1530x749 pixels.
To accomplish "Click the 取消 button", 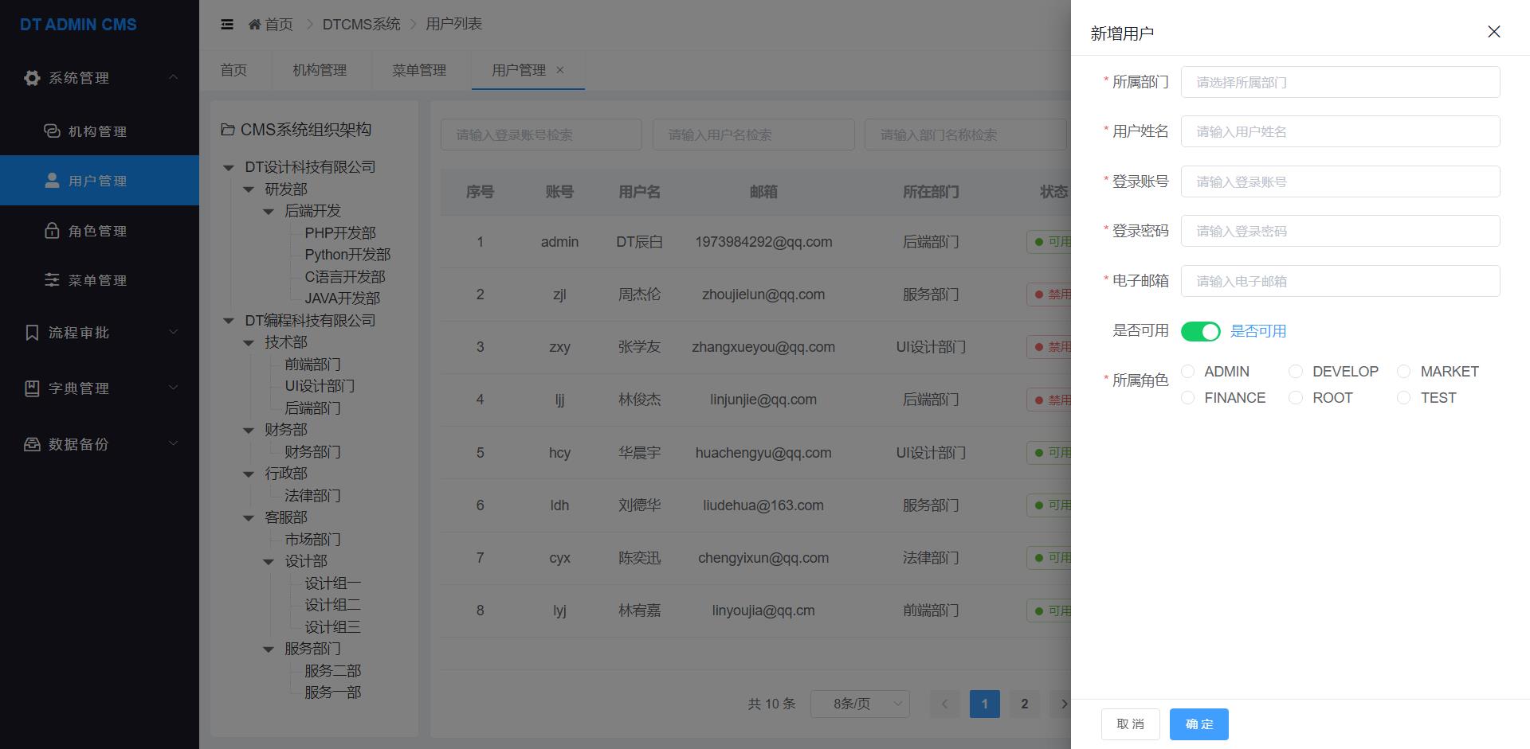I will (1131, 724).
